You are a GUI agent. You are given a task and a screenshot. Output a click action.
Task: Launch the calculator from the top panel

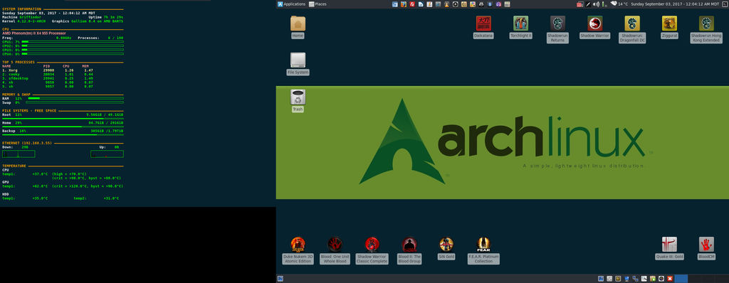[507, 4]
